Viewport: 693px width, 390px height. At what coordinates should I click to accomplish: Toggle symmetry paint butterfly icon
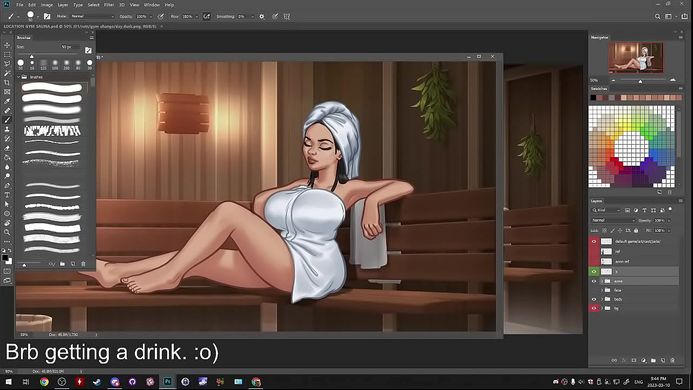[x=287, y=16]
